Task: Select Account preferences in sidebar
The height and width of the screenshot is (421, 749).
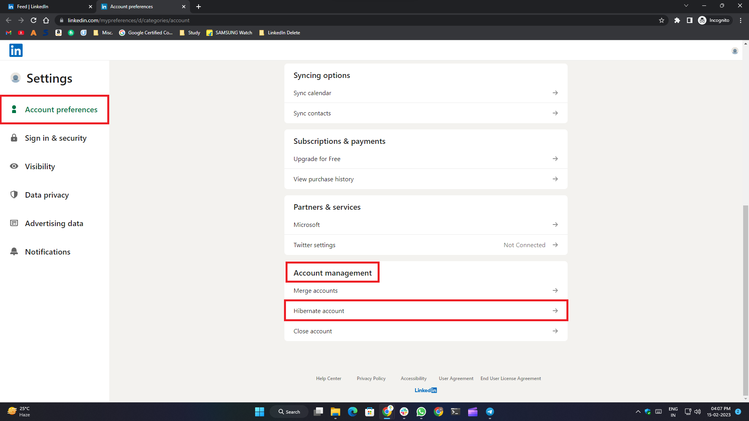Action: coord(61,110)
